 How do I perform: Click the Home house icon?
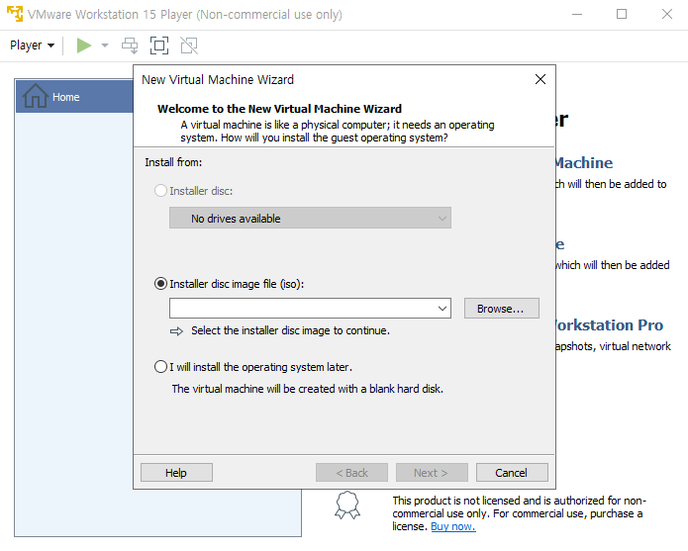click(x=35, y=96)
